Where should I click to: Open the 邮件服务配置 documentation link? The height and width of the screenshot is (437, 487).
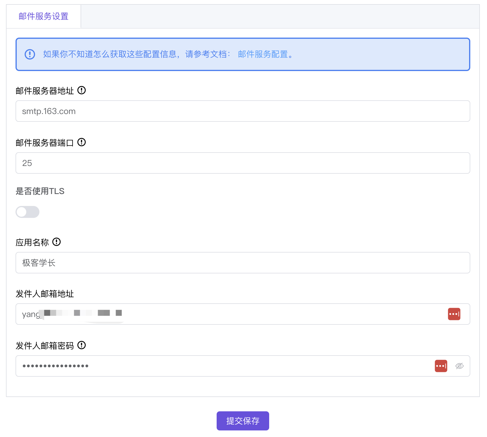pos(263,54)
